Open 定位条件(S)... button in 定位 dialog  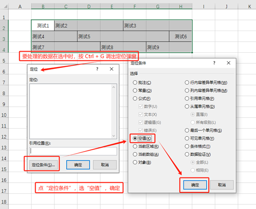[43, 165]
